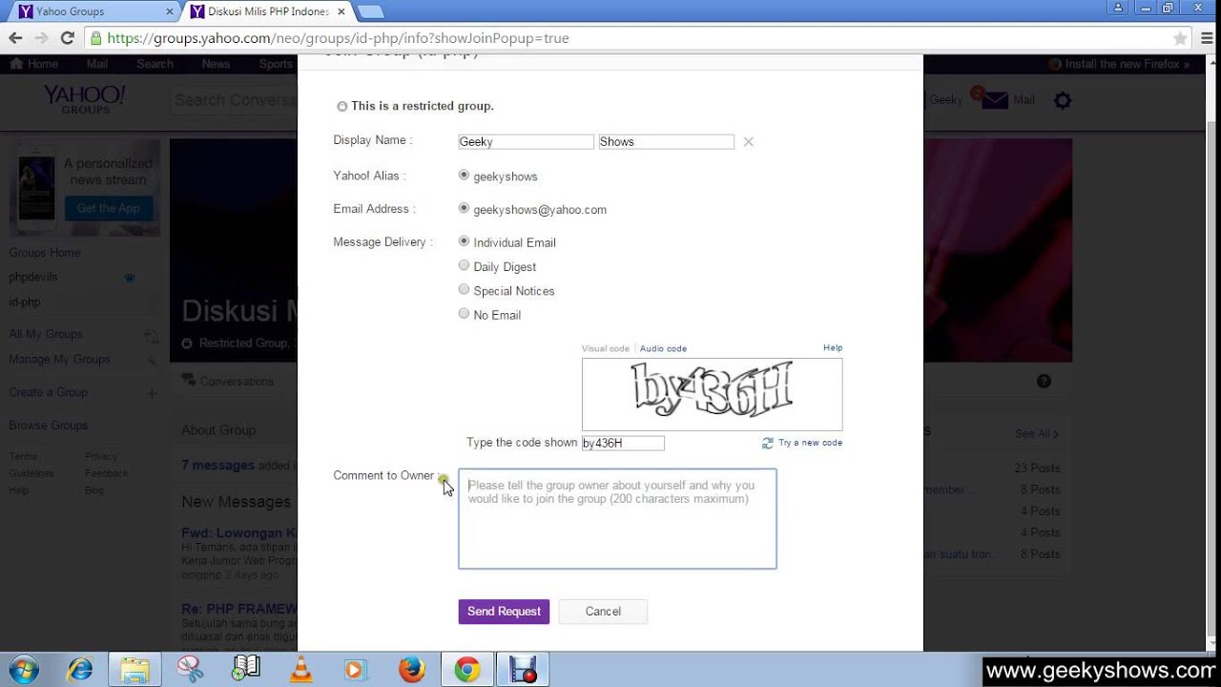Click See All posts expander
The image size is (1221, 687).
pos(1037,433)
